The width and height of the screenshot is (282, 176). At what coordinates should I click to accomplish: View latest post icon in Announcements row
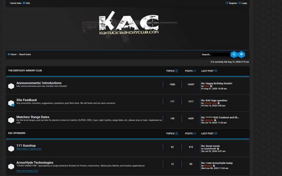pyautogui.click(x=211, y=86)
